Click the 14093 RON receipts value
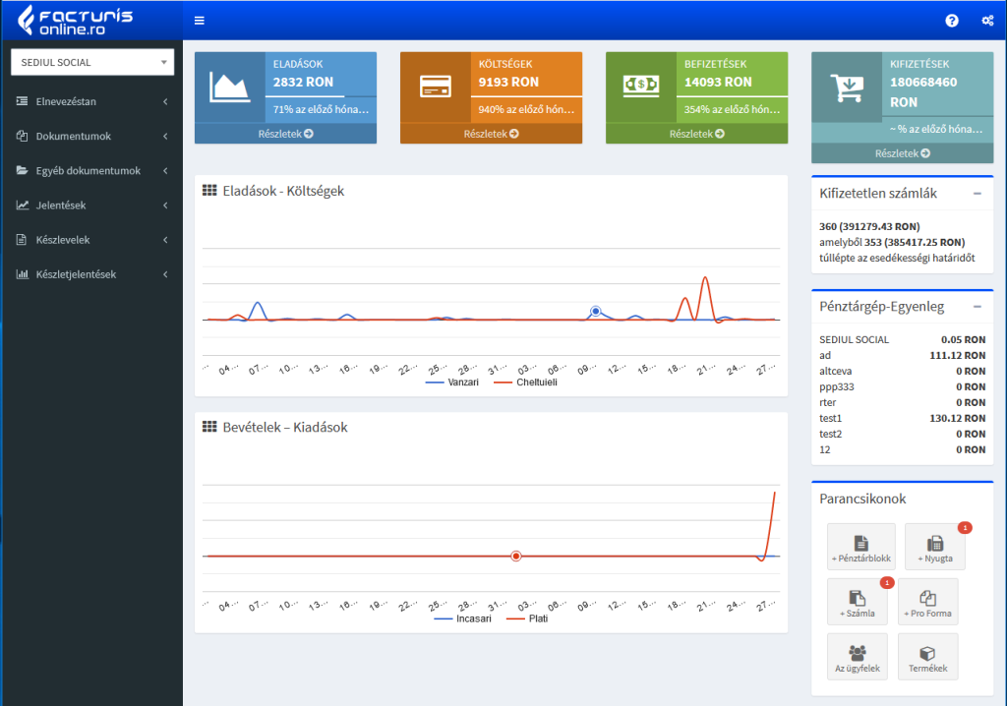Viewport: 1007px width, 706px height. pos(718,83)
